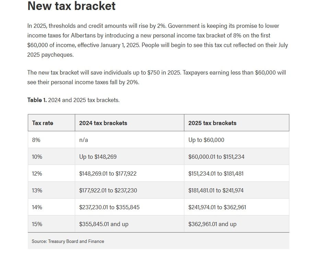Screen dimensions: 336x268
Task: Click the "$237,230.01 to $355,845" cell
Action: (x=109, y=207)
